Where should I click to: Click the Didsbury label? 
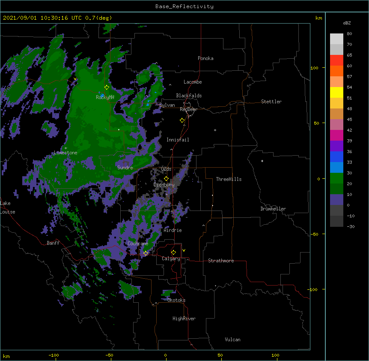[x=164, y=185]
